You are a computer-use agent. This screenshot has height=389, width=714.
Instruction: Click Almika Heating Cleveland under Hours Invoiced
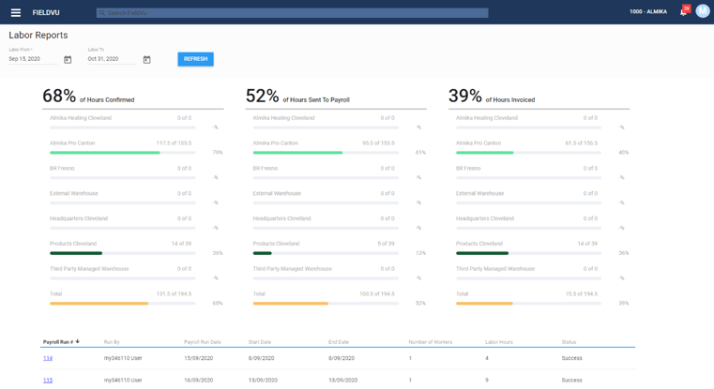(x=487, y=118)
